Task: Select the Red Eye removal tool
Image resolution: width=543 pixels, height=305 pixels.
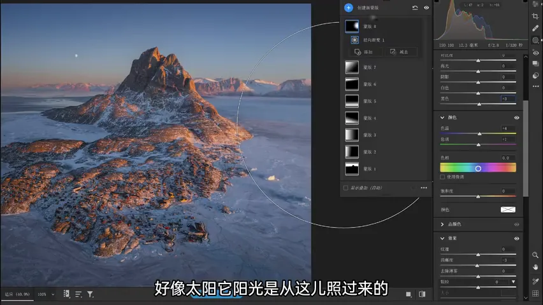Action: [x=535, y=53]
